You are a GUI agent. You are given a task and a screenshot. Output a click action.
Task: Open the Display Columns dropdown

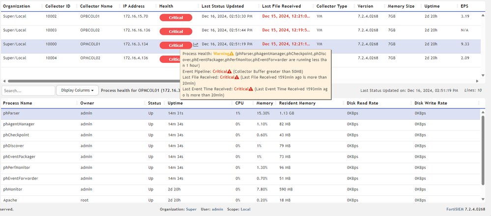[x=77, y=90]
